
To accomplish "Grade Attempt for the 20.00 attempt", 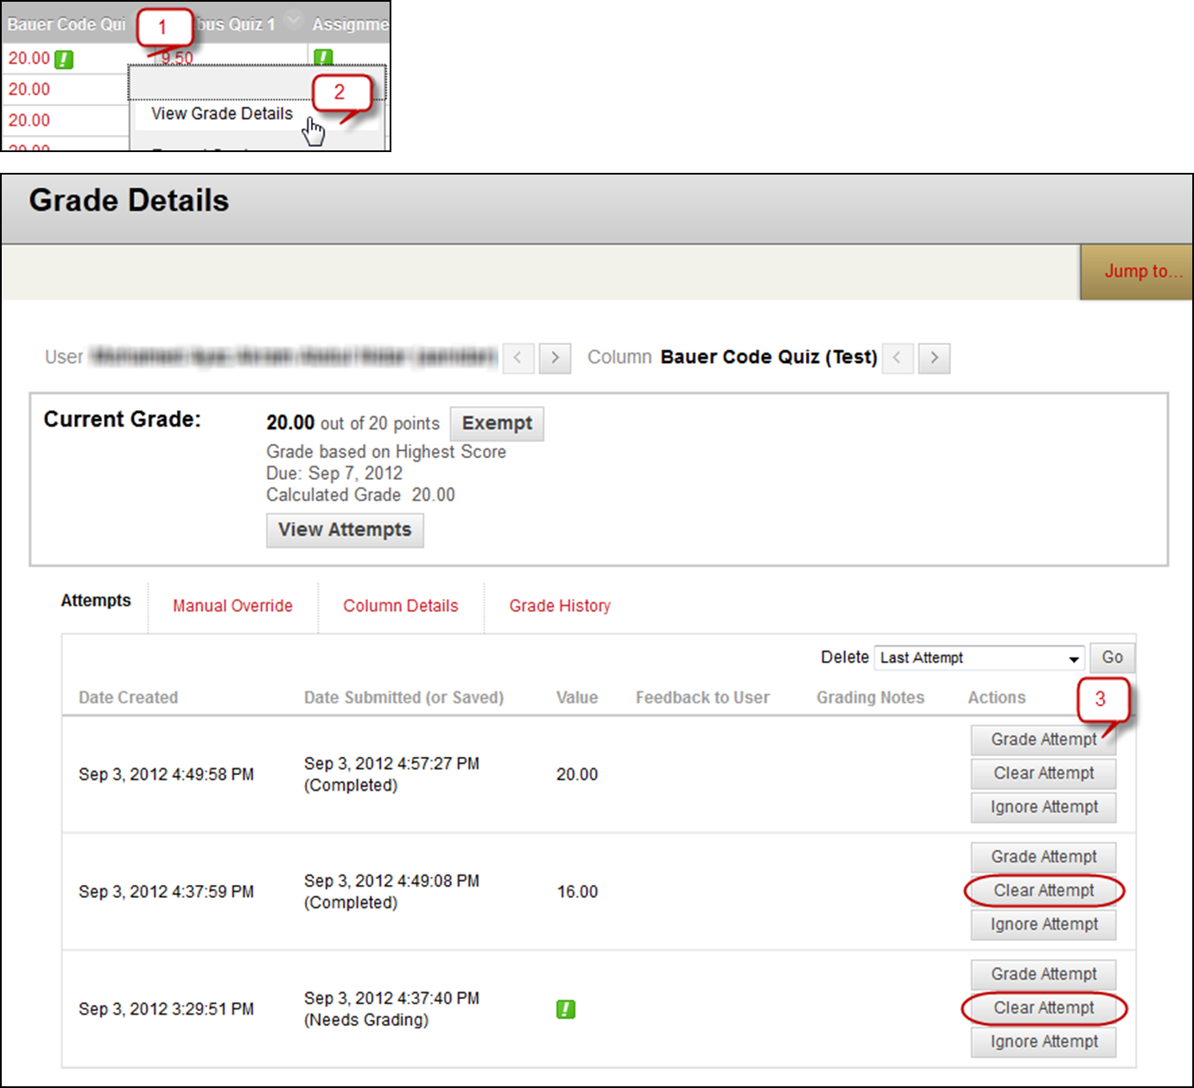I will pos(1043,740).
